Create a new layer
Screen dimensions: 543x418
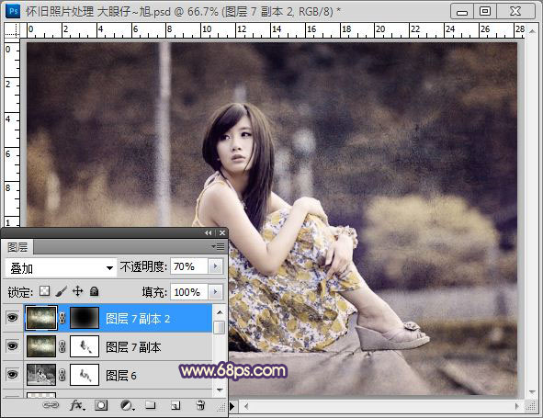pyautogui.click(x=175, y=405)
